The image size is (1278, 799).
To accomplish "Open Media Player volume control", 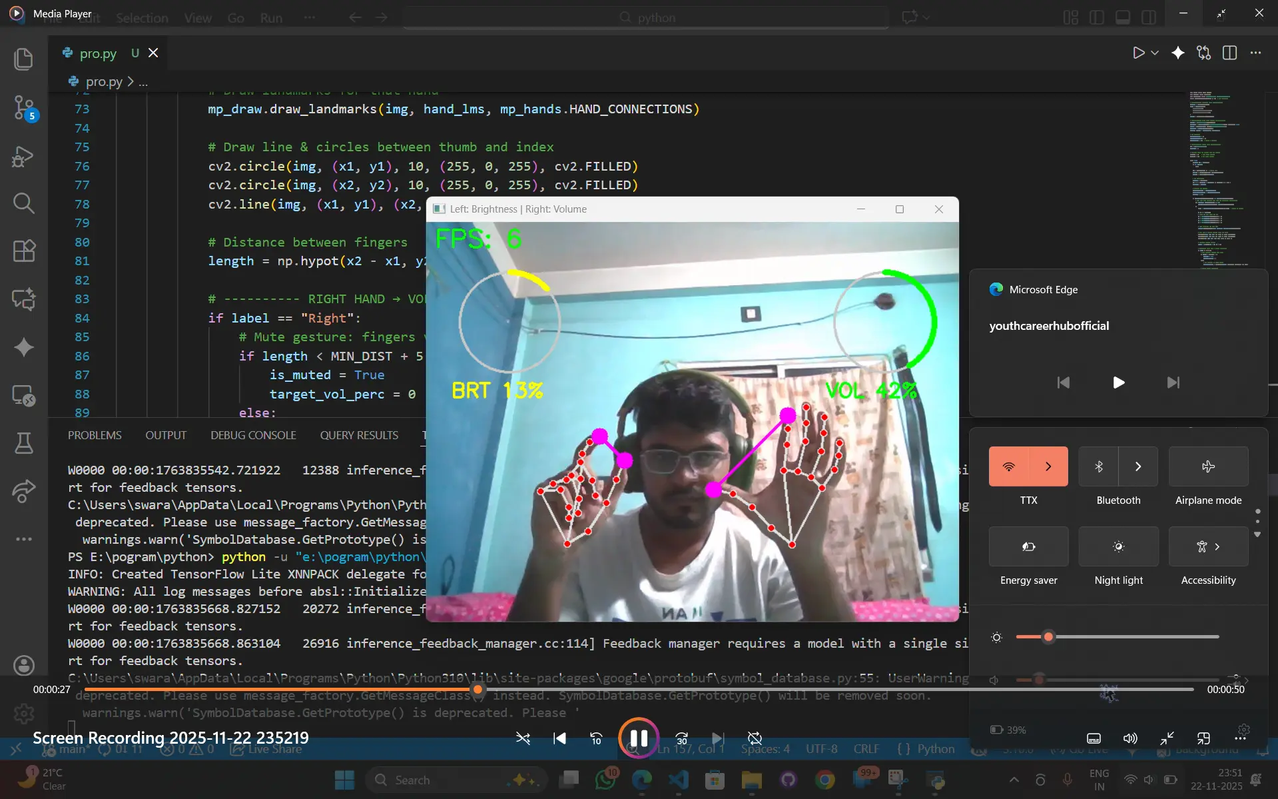I will click(1130, 738).
